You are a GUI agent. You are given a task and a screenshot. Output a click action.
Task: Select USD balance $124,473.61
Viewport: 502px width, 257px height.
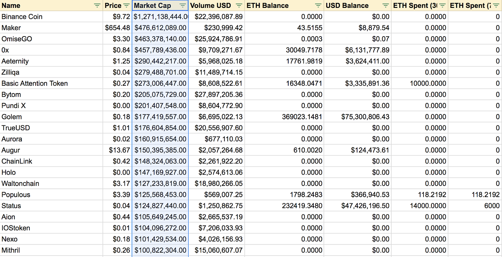357,150
